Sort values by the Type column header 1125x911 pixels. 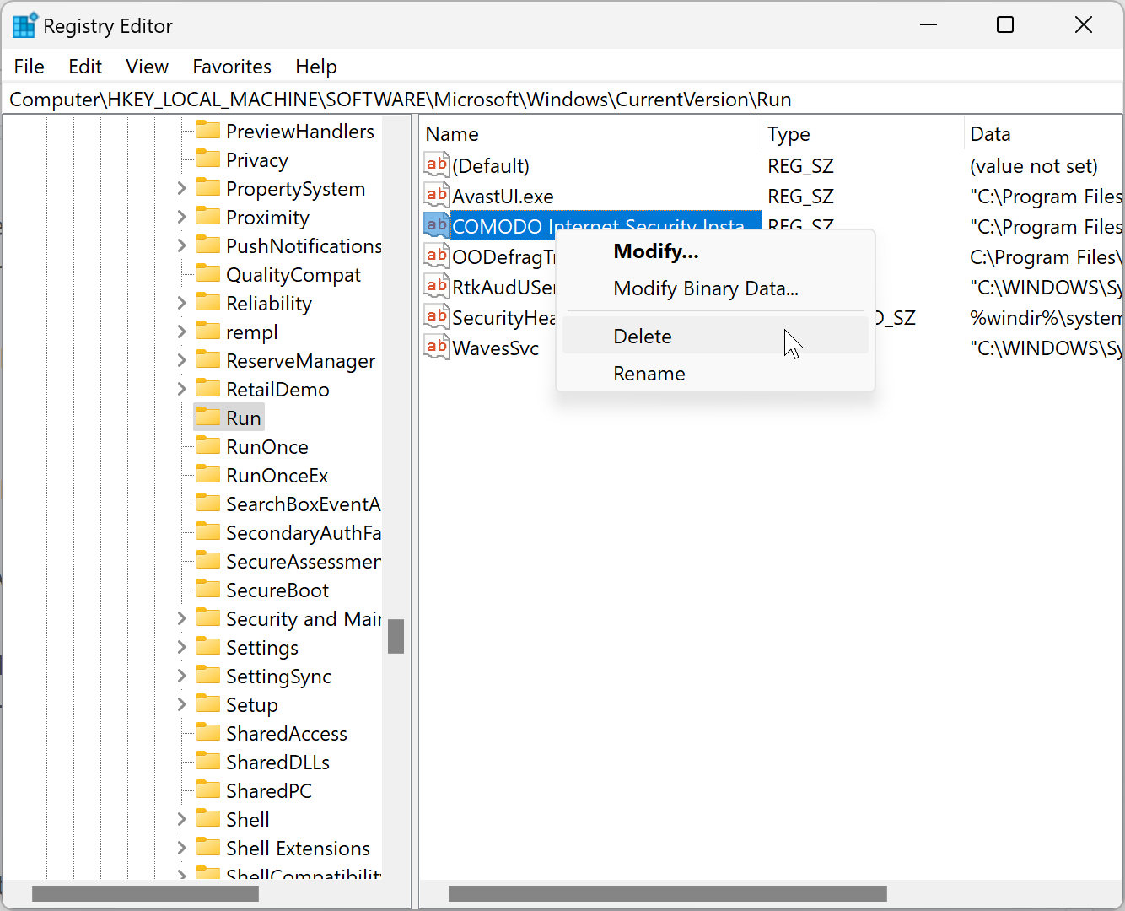click(863, 134)
